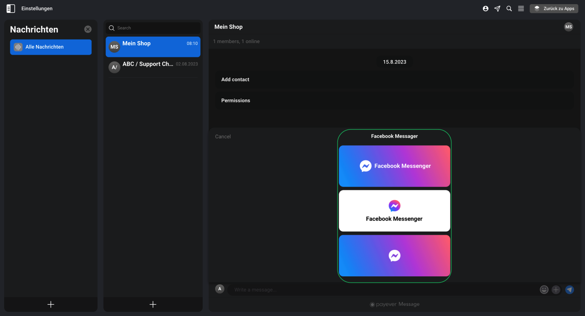This screenshot has width=585, height=316.
Task: Add new chat with plus under chat list
Action: point(153,304)
